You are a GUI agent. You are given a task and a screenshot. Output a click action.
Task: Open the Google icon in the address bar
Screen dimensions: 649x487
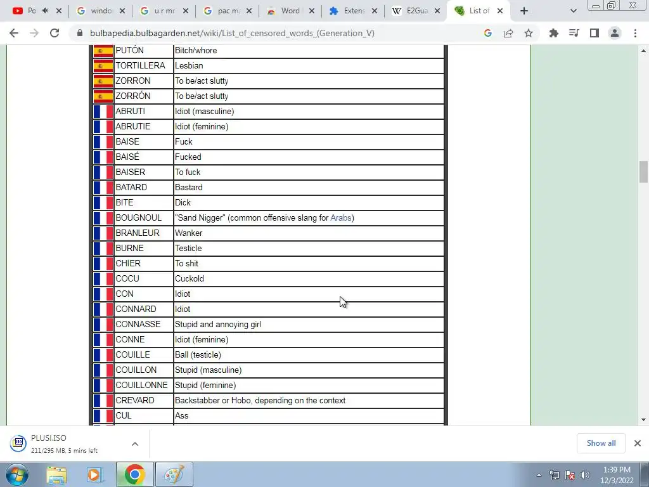click(x=488, y=33)
